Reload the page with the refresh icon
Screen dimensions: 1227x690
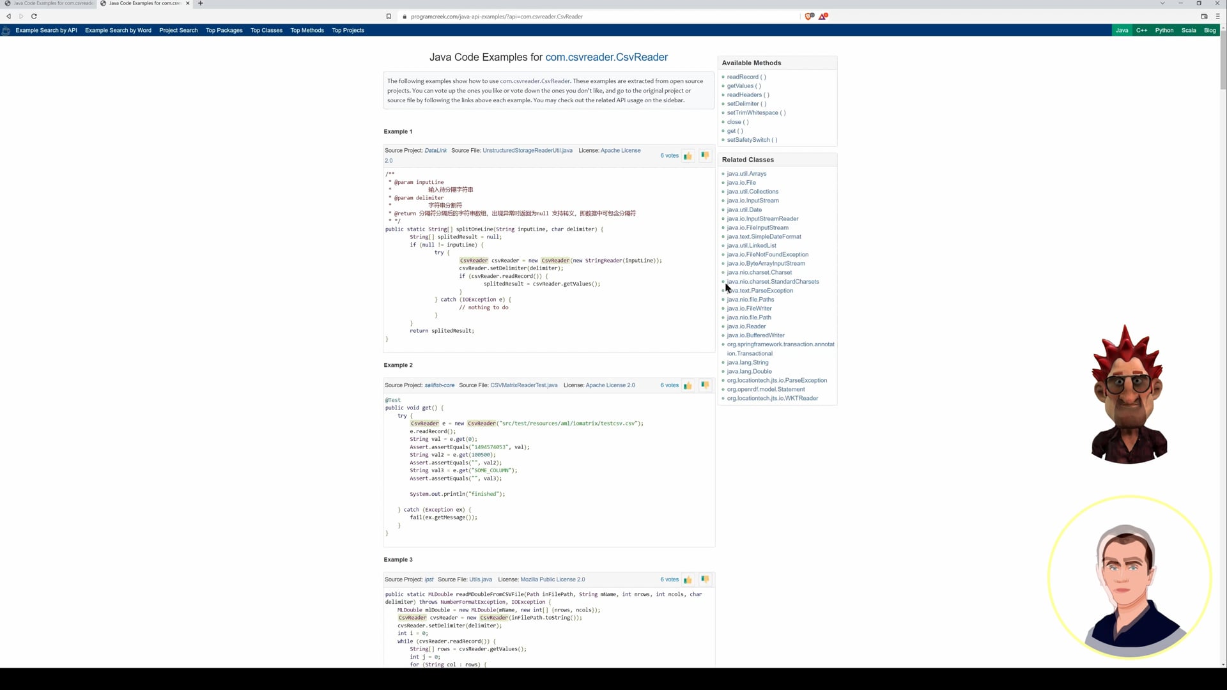(34, 17)
